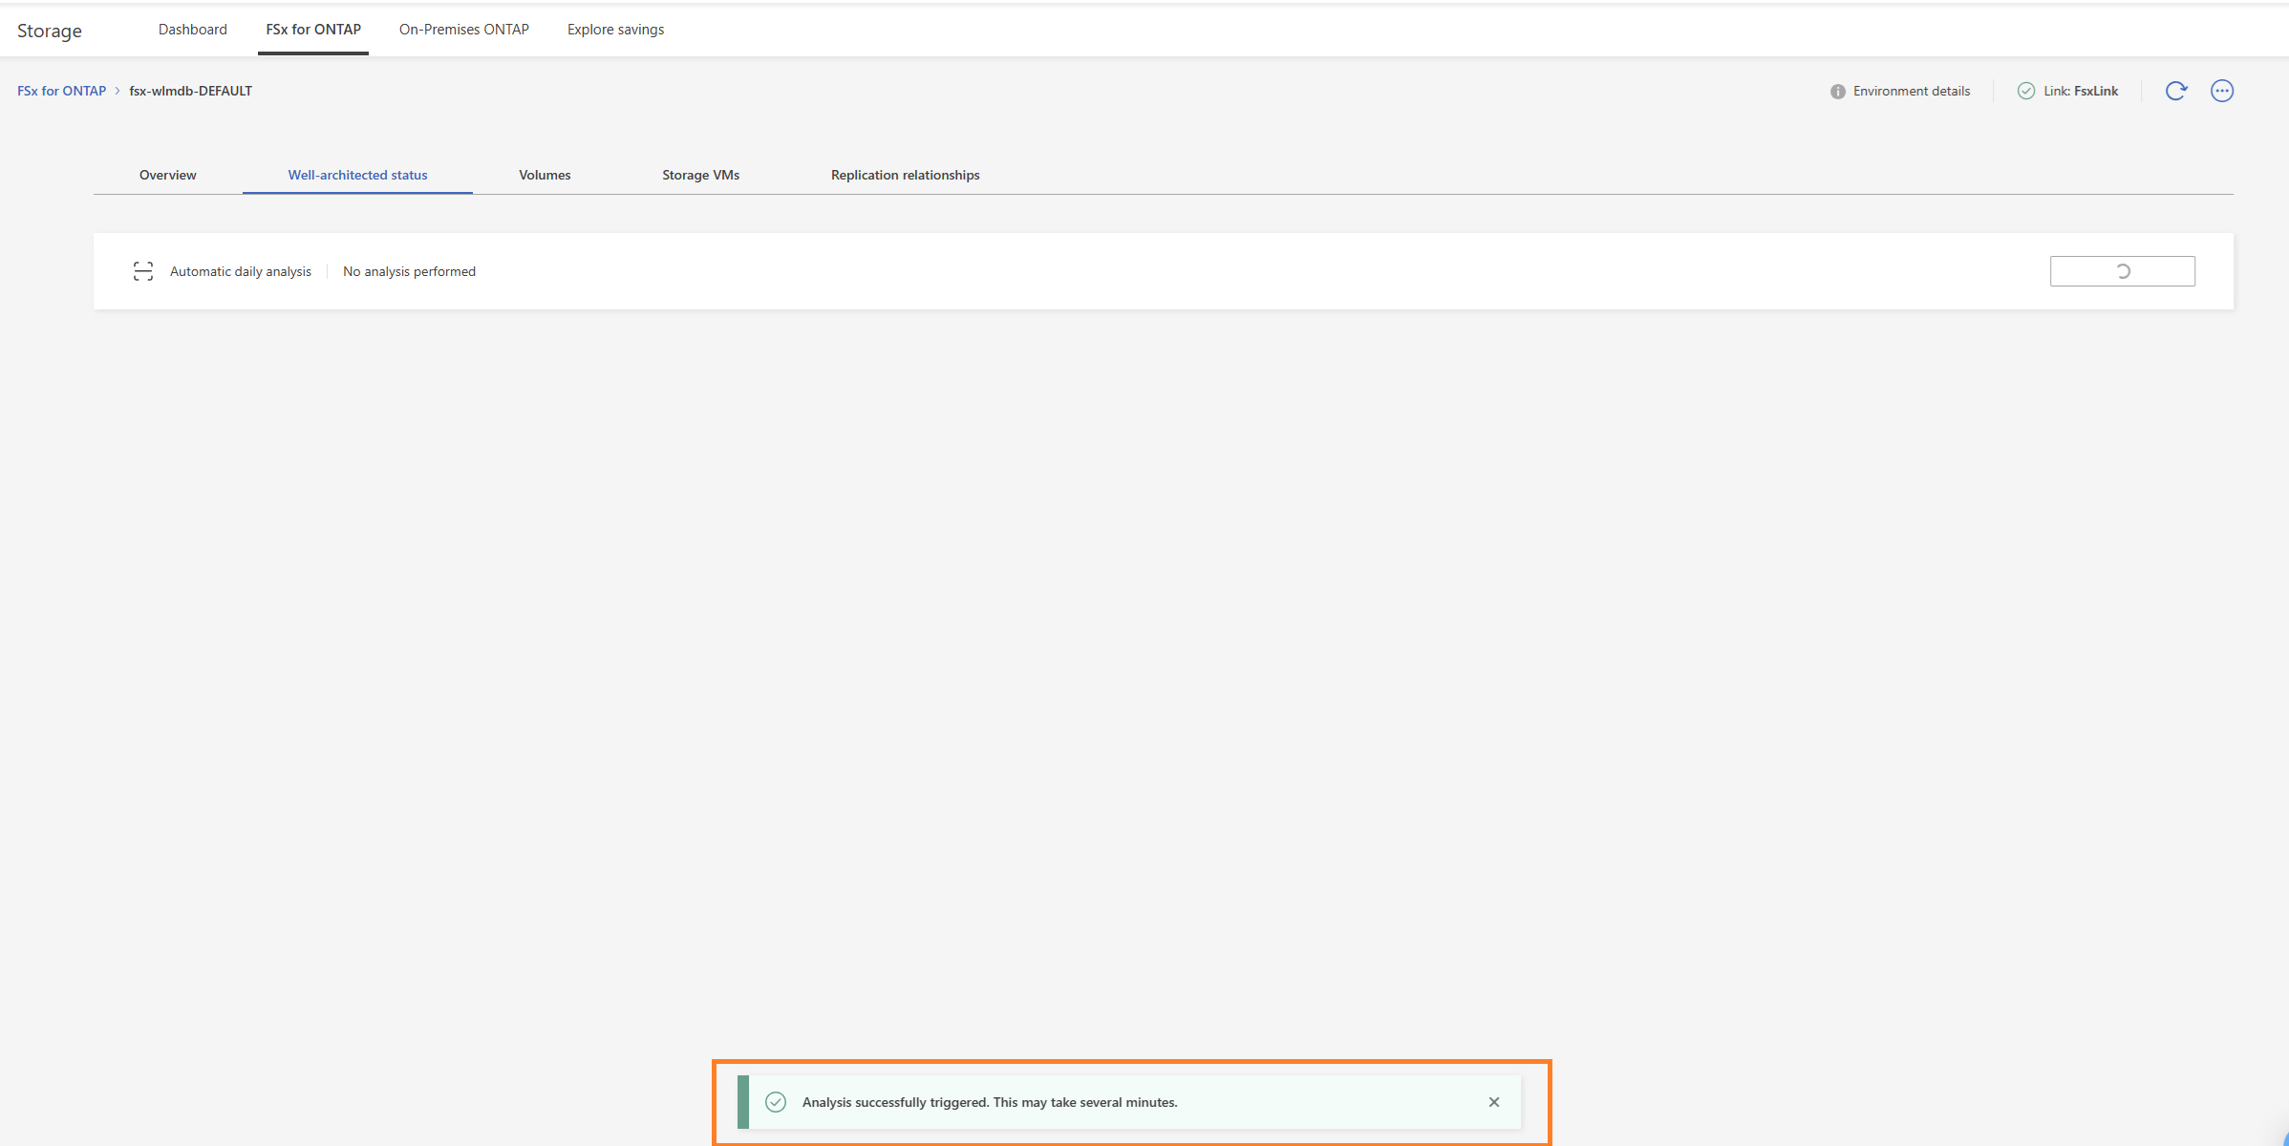Switch to On-Premises ONTAP tab
This screenshot has width=2289, height=1146.
(x=464, y=30)
